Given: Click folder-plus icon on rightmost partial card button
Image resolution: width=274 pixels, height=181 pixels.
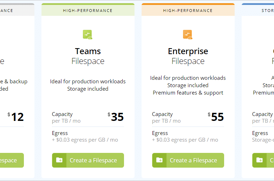Looking at the screenshot, I should point(260,160).
